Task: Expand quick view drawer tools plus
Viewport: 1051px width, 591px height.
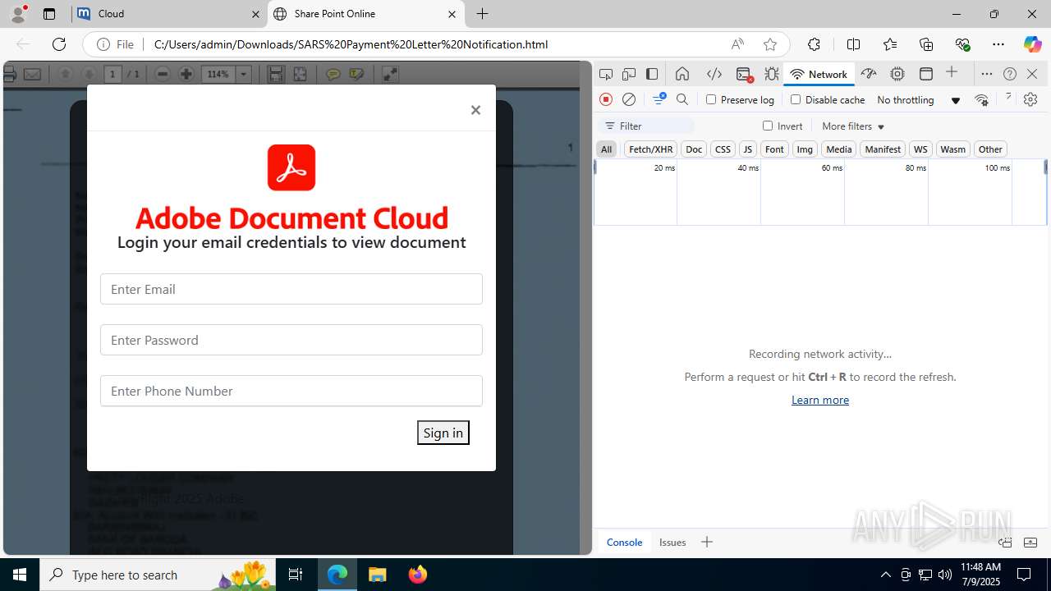Action: click(x=707, y=542)
